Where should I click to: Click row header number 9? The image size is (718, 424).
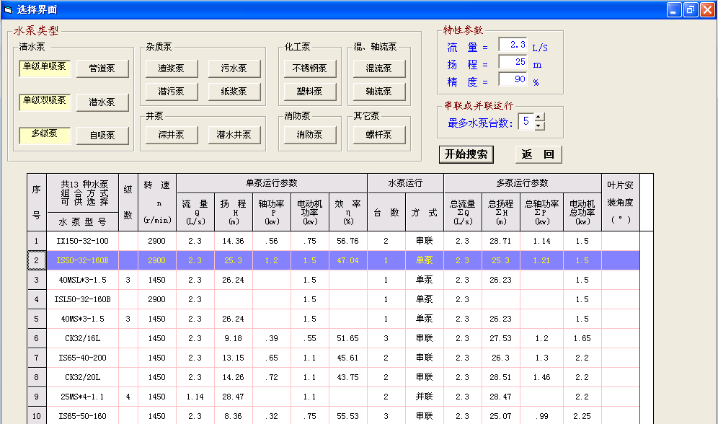click(37, 397)
